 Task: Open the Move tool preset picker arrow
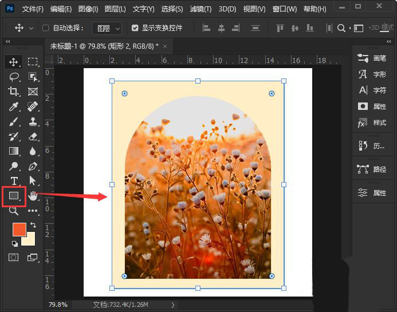[x=31, y=28]
